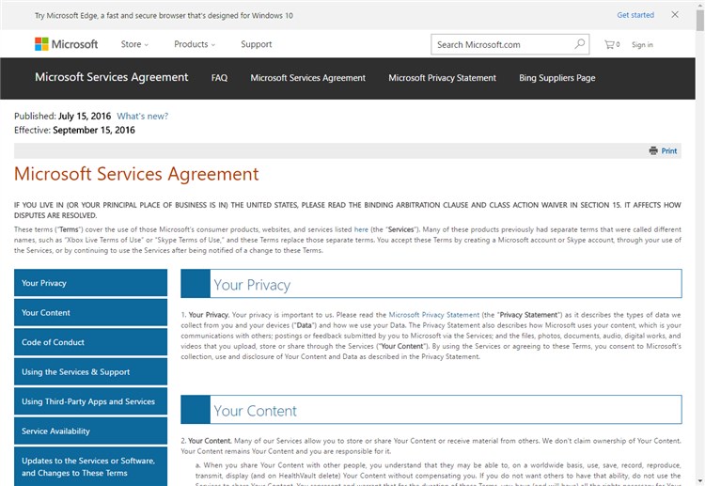Select Code of Conduct in sidebar
This screenshot has height=486, width=705.
pos(90,342)
